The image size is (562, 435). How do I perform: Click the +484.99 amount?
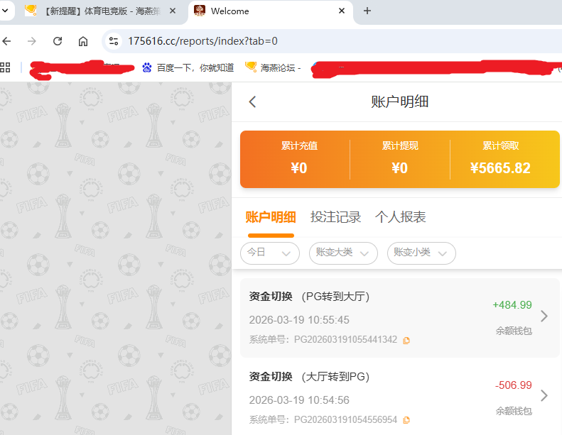point(512,305)
